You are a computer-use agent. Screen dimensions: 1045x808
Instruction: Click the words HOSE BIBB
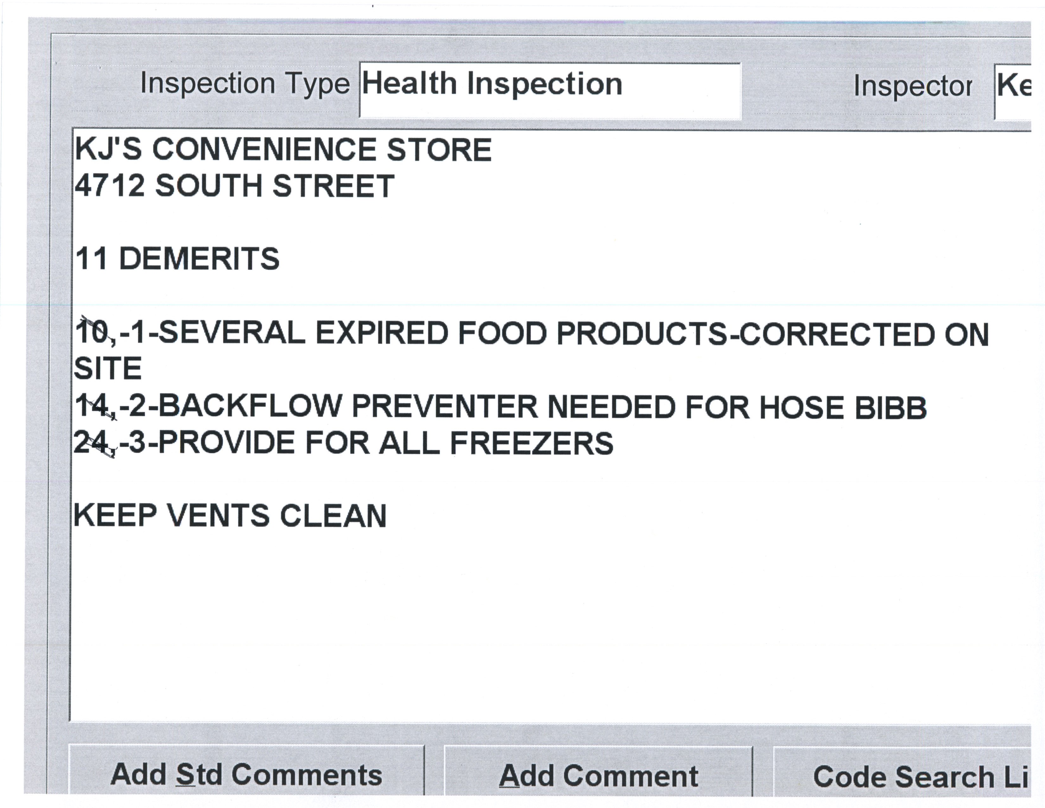point(843,408)
